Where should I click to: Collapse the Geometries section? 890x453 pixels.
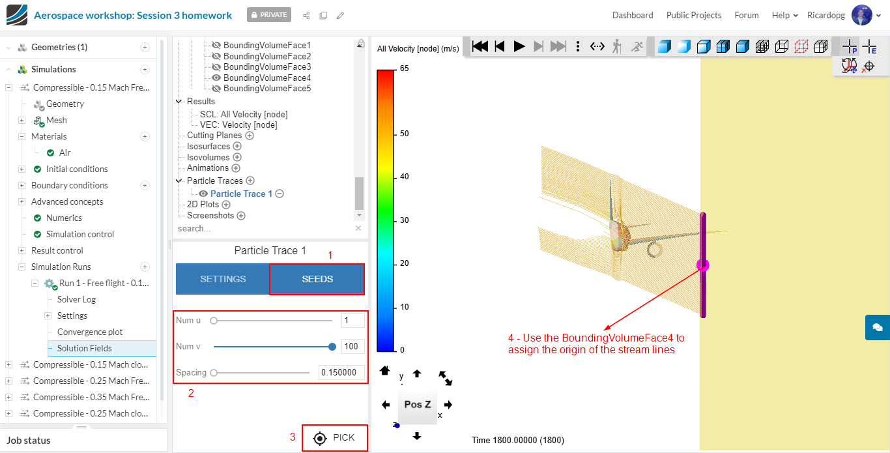(8, 48)
